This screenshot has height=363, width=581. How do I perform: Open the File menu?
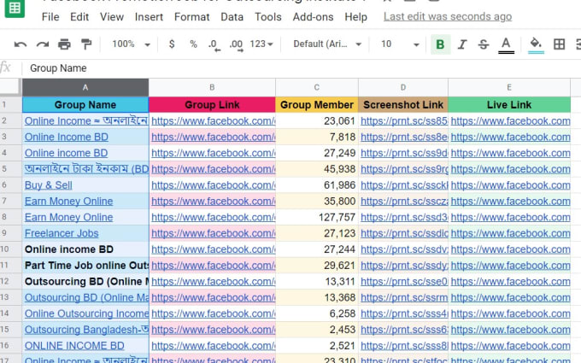(x=50, y=17)
